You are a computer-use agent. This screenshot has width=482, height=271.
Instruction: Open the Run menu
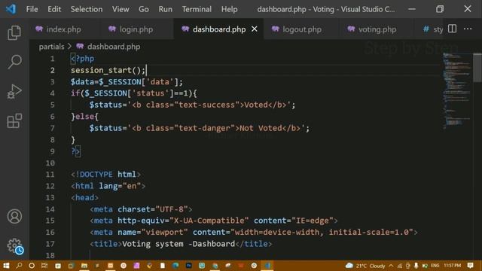166,9
